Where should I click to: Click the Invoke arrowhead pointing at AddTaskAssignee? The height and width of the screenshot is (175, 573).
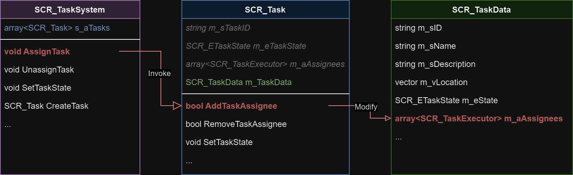click(x=177, y=106)
